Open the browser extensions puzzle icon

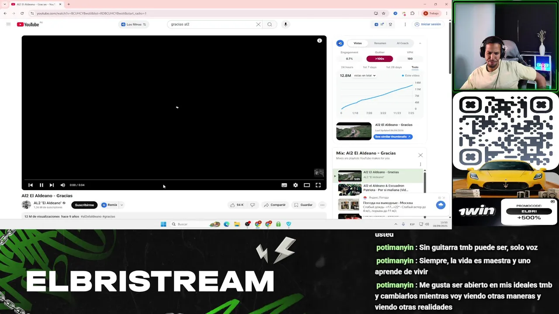[412, 14]
